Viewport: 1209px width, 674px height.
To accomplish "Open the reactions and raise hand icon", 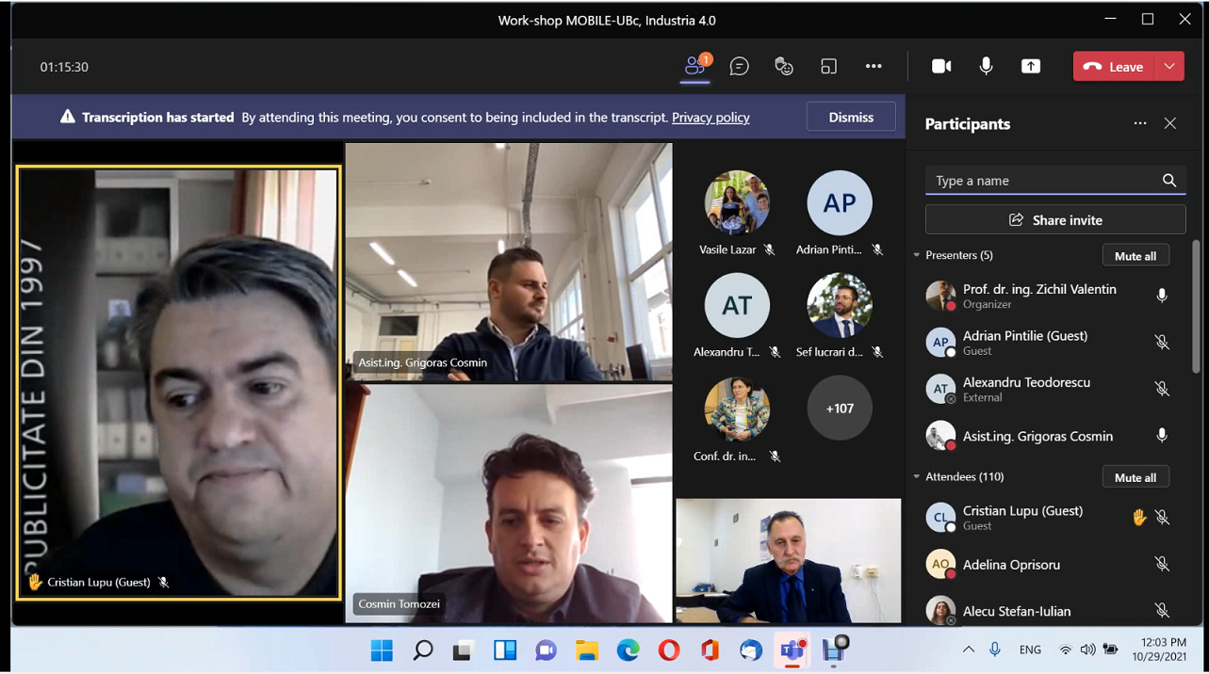I will click(784, 66).
